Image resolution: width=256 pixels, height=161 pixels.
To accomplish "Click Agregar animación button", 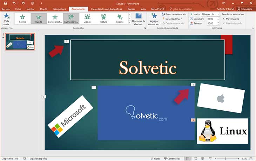I will click(x=154, y=19).
